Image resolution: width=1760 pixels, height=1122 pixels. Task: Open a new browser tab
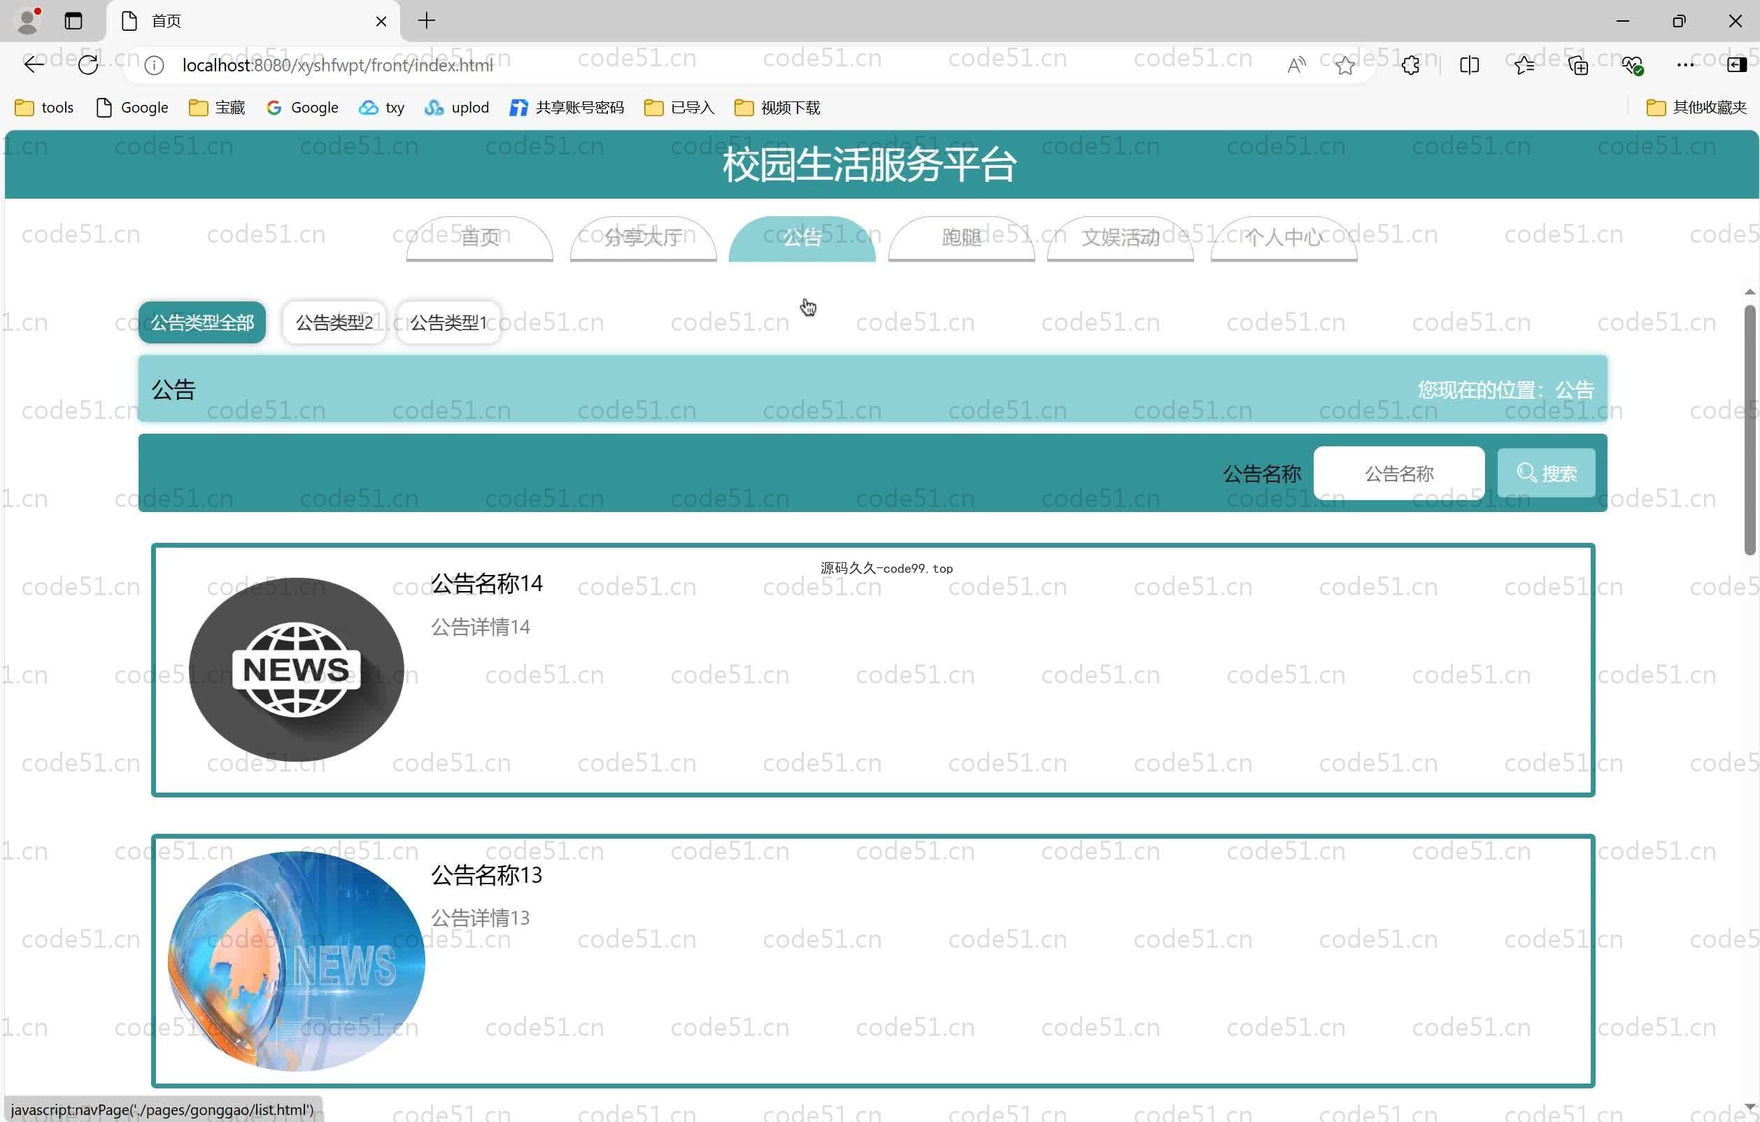tap(427, 20)
